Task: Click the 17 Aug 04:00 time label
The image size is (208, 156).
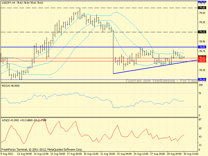Action: click(x=75, y=154)
